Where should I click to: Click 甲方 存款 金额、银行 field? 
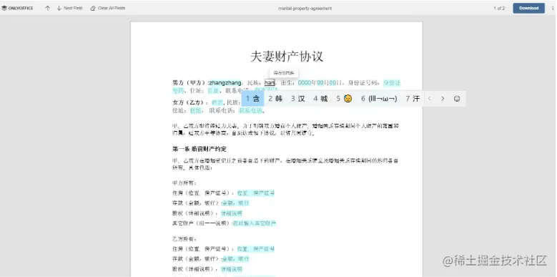coord(236,203)
